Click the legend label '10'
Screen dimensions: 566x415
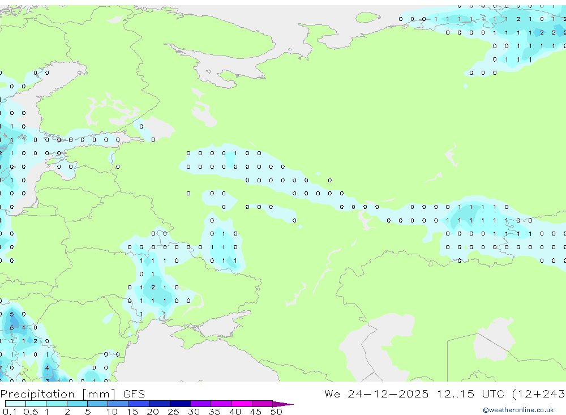click(x=112, y=412)
